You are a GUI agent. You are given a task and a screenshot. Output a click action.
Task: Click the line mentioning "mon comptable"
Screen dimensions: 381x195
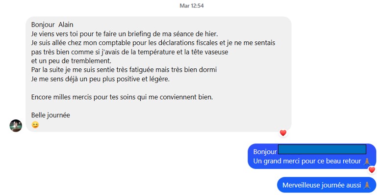153,43
